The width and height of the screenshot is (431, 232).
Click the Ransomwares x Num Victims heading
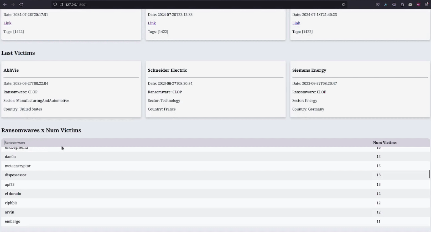tap(41, 130)
